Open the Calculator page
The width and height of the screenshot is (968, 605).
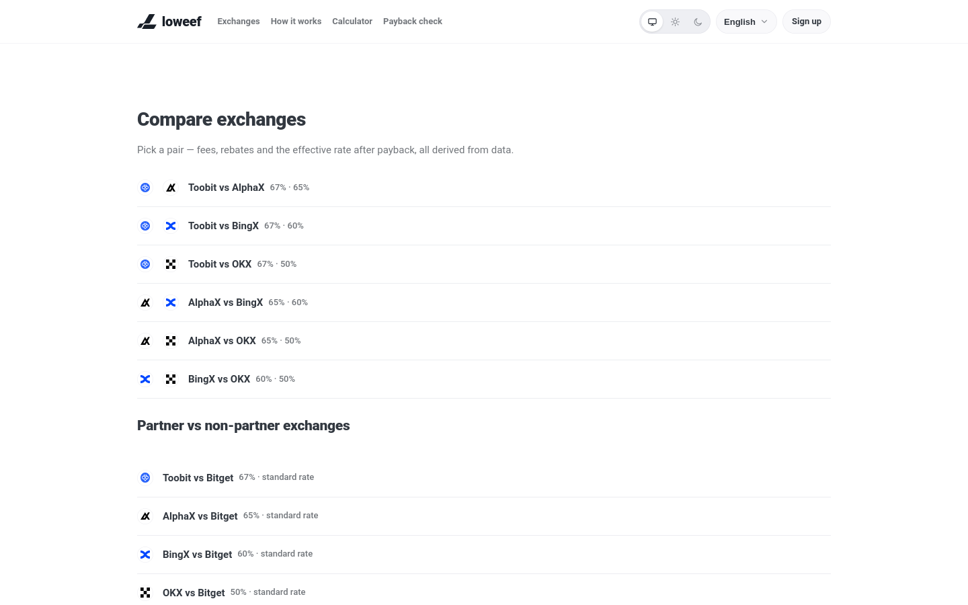352,22
